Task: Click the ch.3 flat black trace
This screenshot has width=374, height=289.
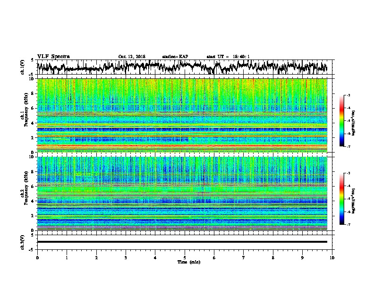Action: pyautogui.click(x=182, y=242)
